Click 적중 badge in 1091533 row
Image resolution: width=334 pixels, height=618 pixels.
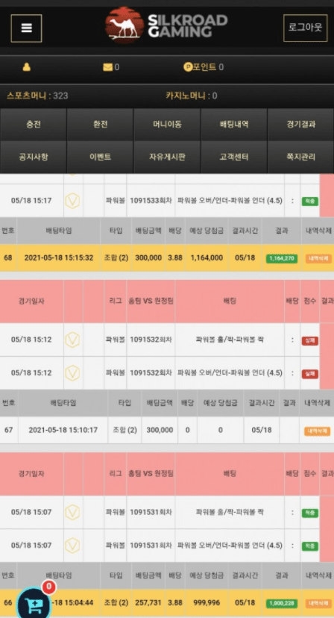[310, 201]
